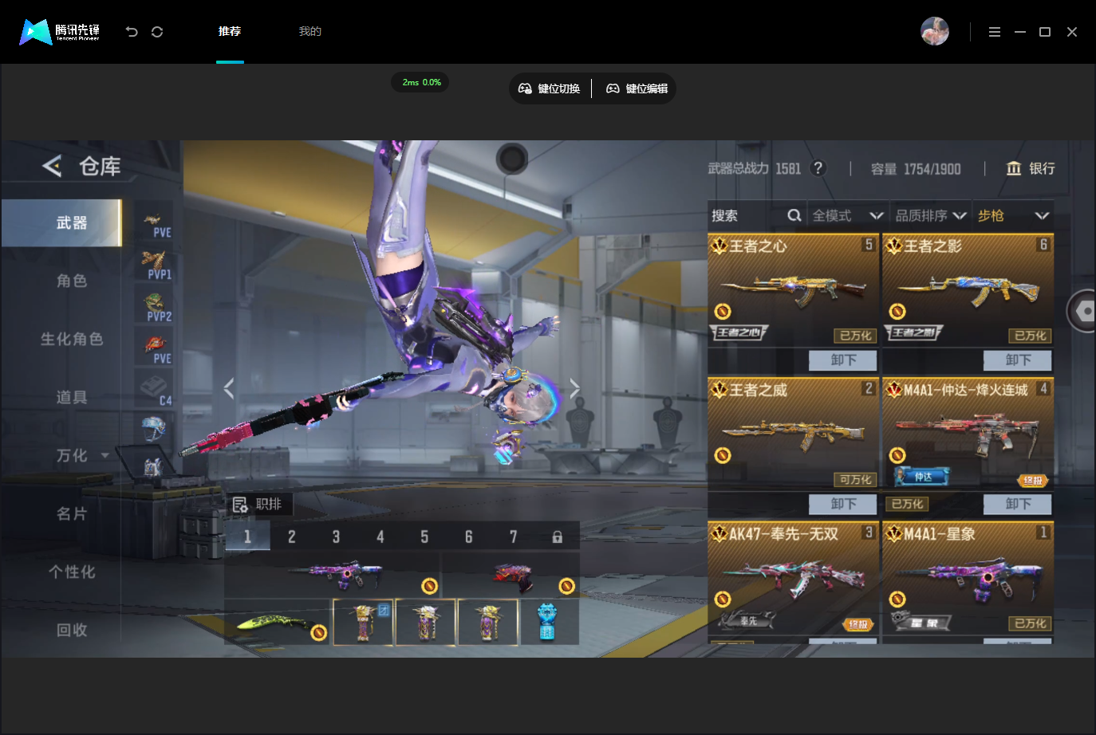Click the locked loadout slot icon
The image size is (1096, 735).
pyautogui.click(x=557, y=537)
